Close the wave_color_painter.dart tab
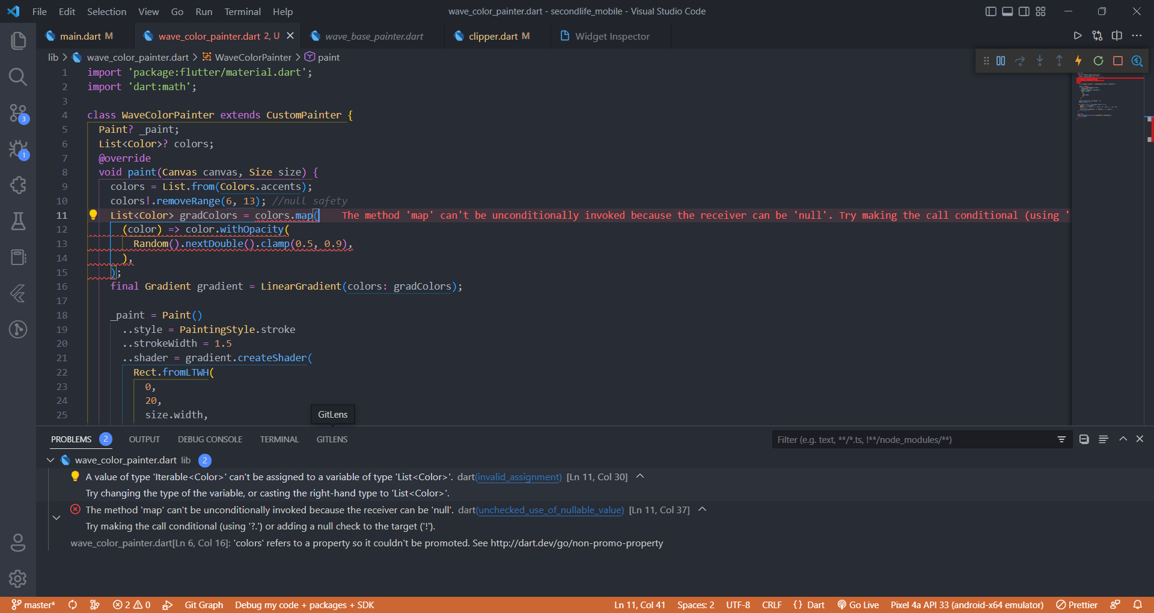This screenshot has height=613, width=1154. (x=290, y=36)
